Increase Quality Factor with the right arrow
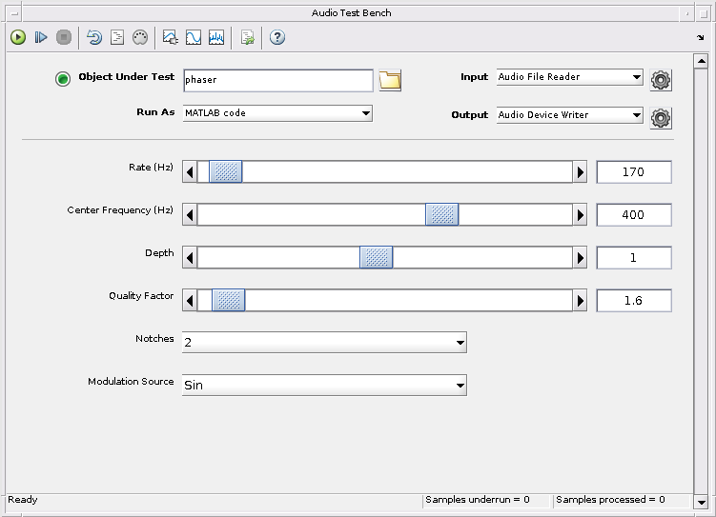This screenshot has height=517, width=716. (580, 301)
